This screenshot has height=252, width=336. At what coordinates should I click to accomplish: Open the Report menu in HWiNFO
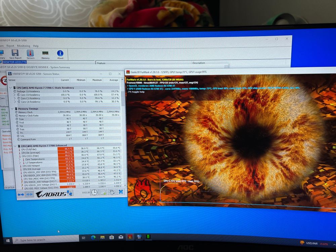(10, 46)
